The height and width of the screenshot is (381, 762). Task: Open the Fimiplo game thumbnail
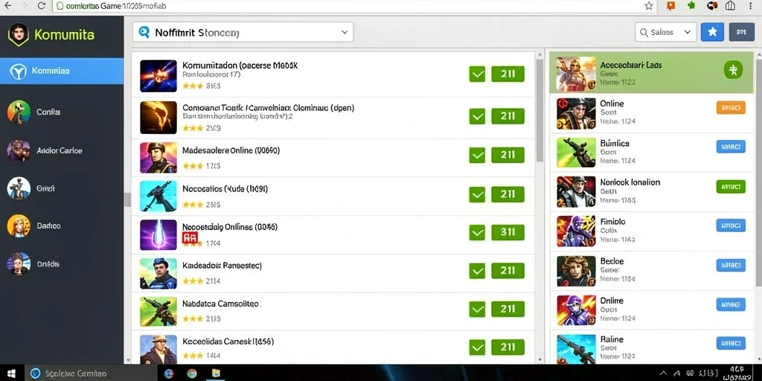click(576, 231)
